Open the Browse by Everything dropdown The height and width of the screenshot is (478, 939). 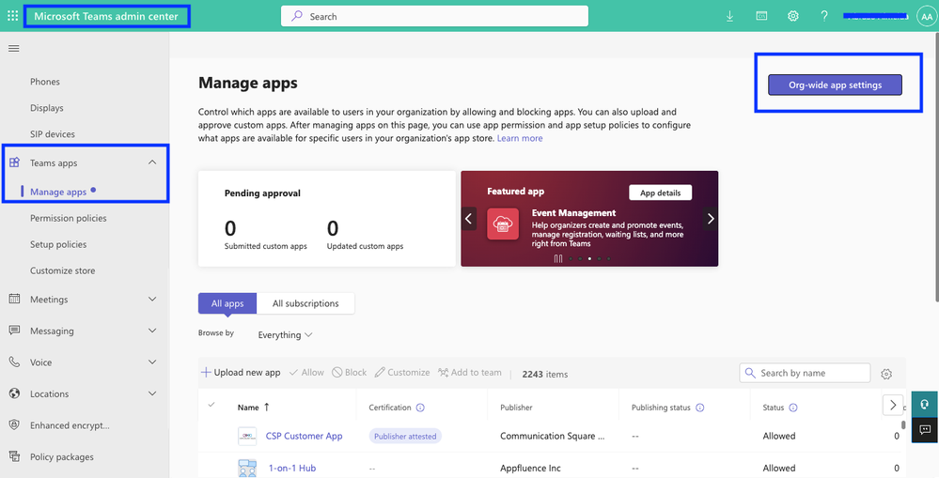(x=285, y=335)
